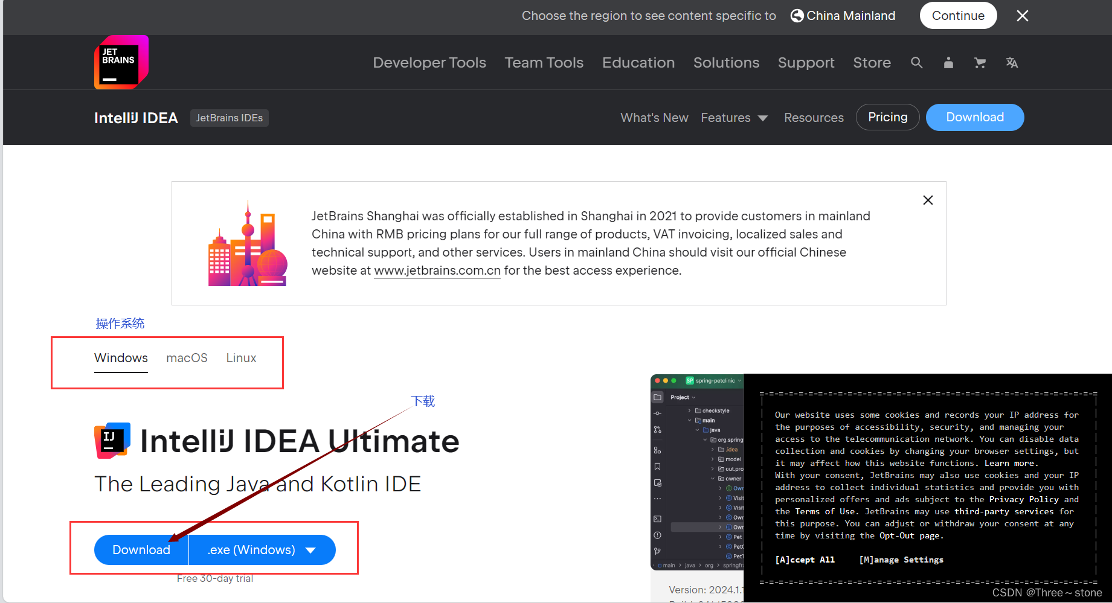Visit the www.jetbrains.com.cn link
1112x603 pixels.
(437, 270)
